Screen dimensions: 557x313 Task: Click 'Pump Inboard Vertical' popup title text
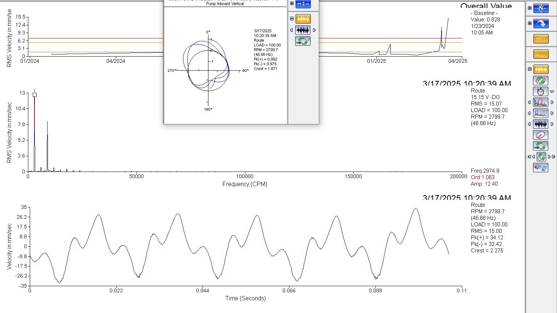pos(225,4)
